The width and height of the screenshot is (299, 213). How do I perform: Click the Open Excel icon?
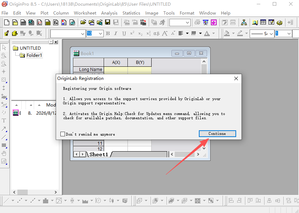pos(99,22)
